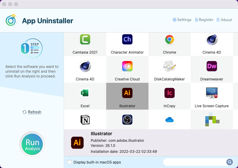
Task: Click the Step 1 checklist icon
Action: point(32,48)
